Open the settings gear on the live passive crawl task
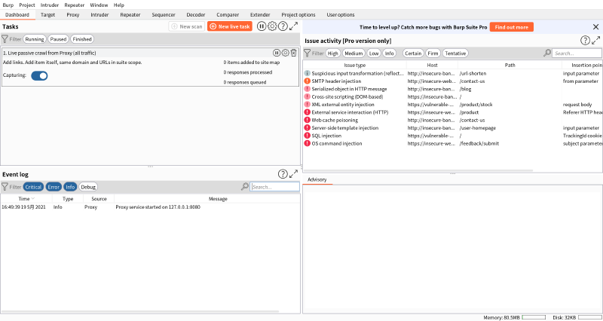 click(x=285, y=53)
